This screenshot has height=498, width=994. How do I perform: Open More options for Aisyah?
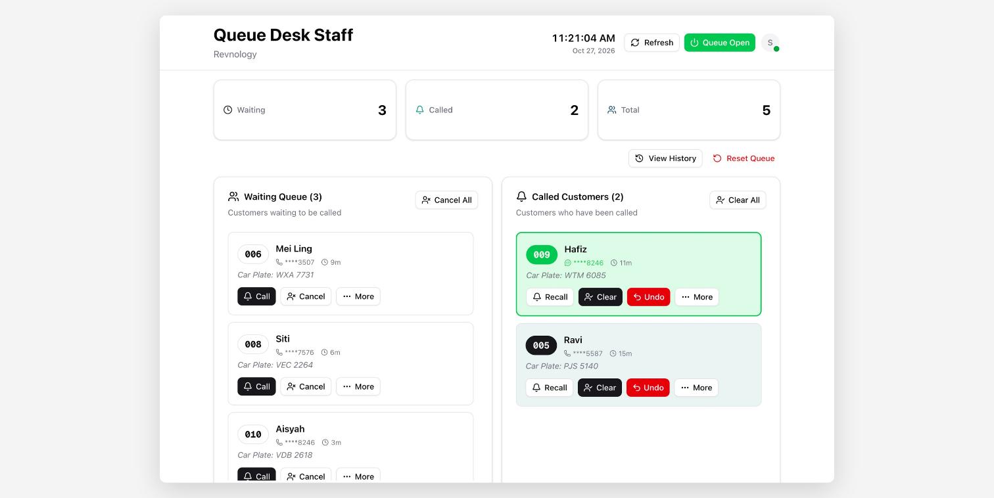[358, 475]
